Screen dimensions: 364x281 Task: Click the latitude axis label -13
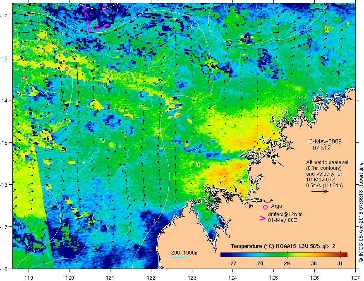(x=5, y=58)
